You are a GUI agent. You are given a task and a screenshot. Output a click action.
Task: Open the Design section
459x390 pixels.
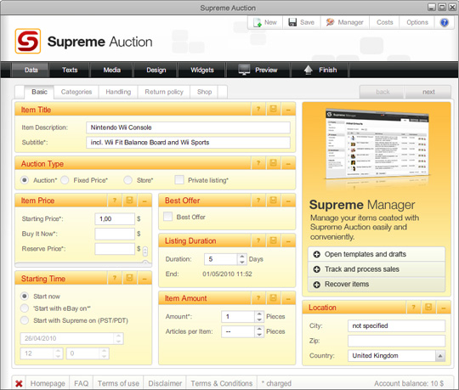tap(156, 70)
